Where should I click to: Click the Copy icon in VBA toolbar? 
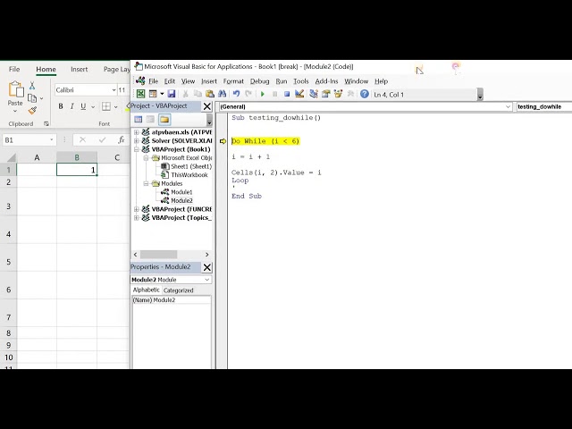(x=198, y=94)
